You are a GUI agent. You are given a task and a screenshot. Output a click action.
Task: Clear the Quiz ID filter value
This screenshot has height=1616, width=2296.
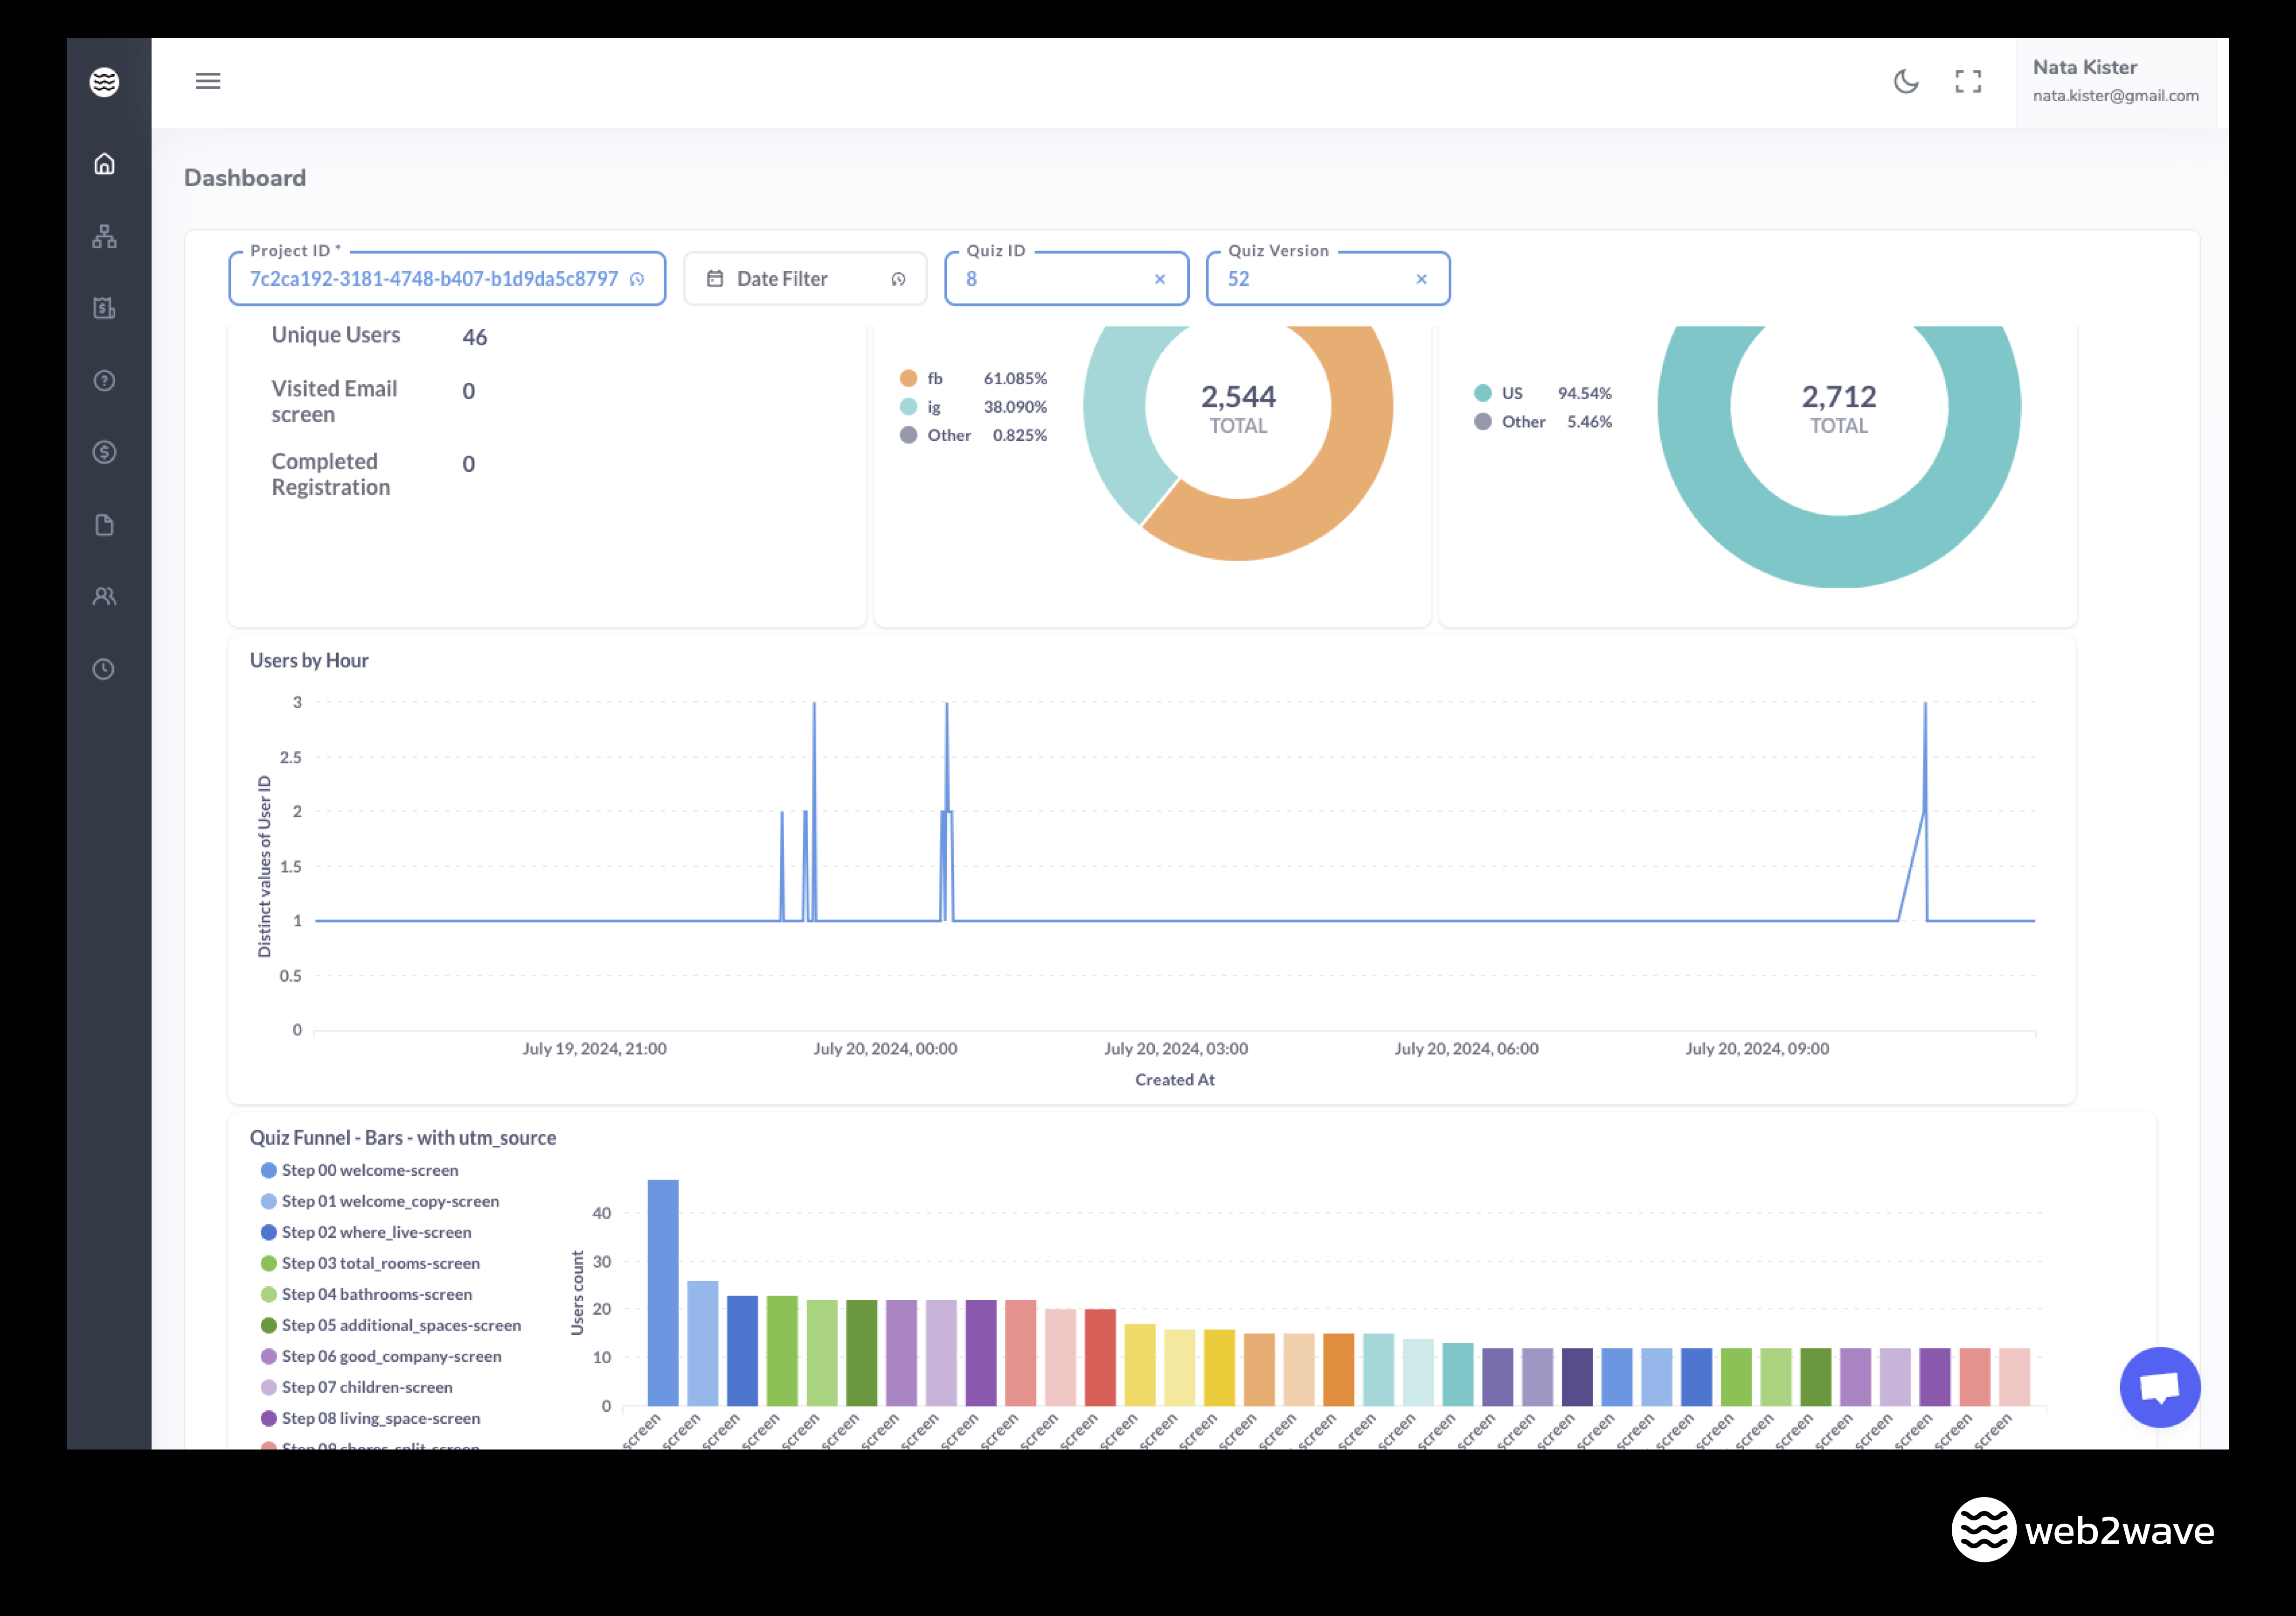click(x=1160, y=279)
